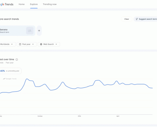Click the Google Trends watermark chart icon

tap(4, 79)
